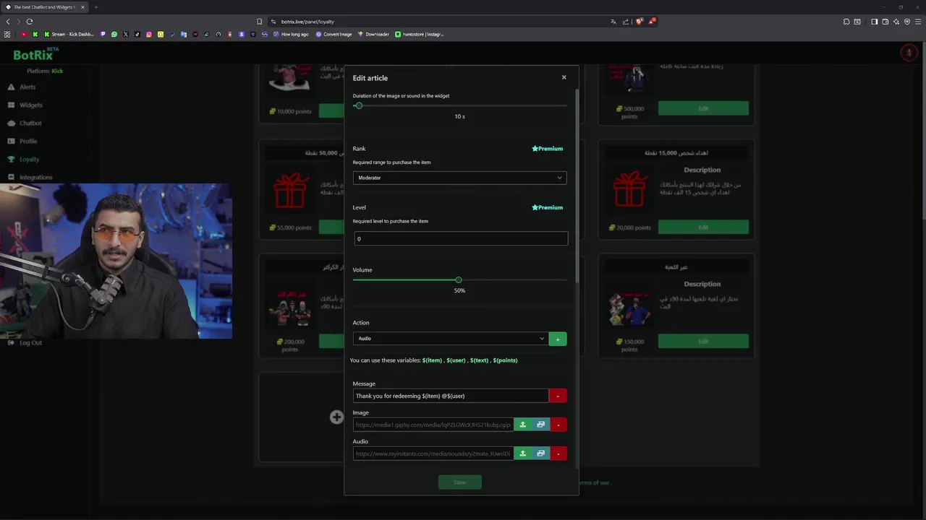Click the BotRix logo
926x520 pixels.
click(x=35, y=54)
